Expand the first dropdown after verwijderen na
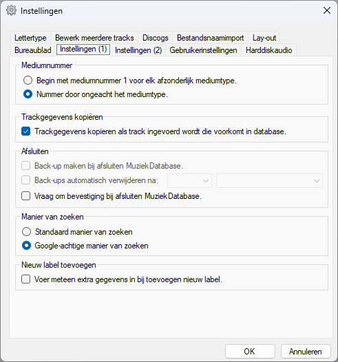 click(189, 180)
